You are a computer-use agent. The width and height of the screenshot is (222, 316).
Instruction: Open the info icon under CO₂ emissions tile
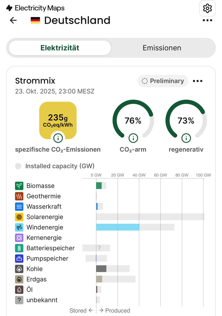tap(58, 137)
